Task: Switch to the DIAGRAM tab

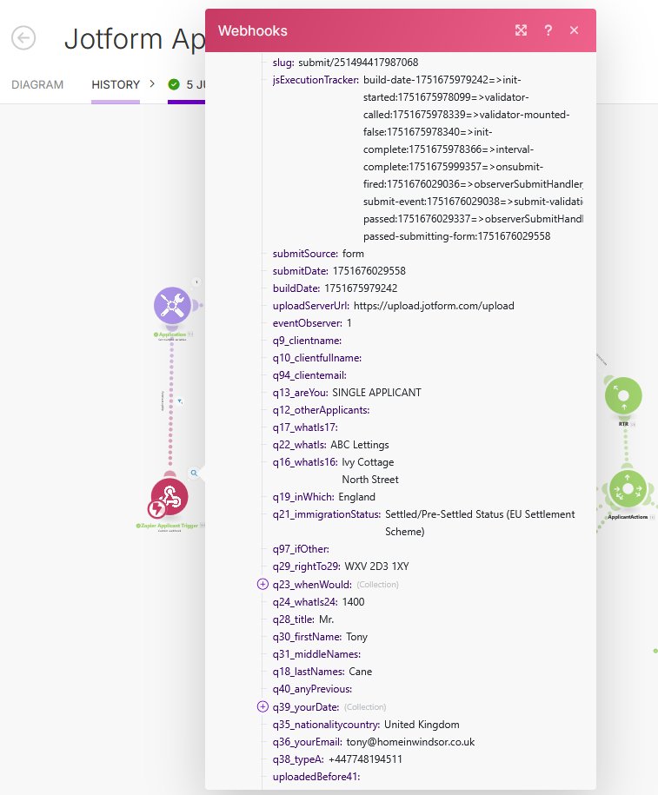Action: 37,84
